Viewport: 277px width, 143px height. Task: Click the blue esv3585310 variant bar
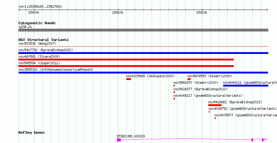(x=143, y=73)
